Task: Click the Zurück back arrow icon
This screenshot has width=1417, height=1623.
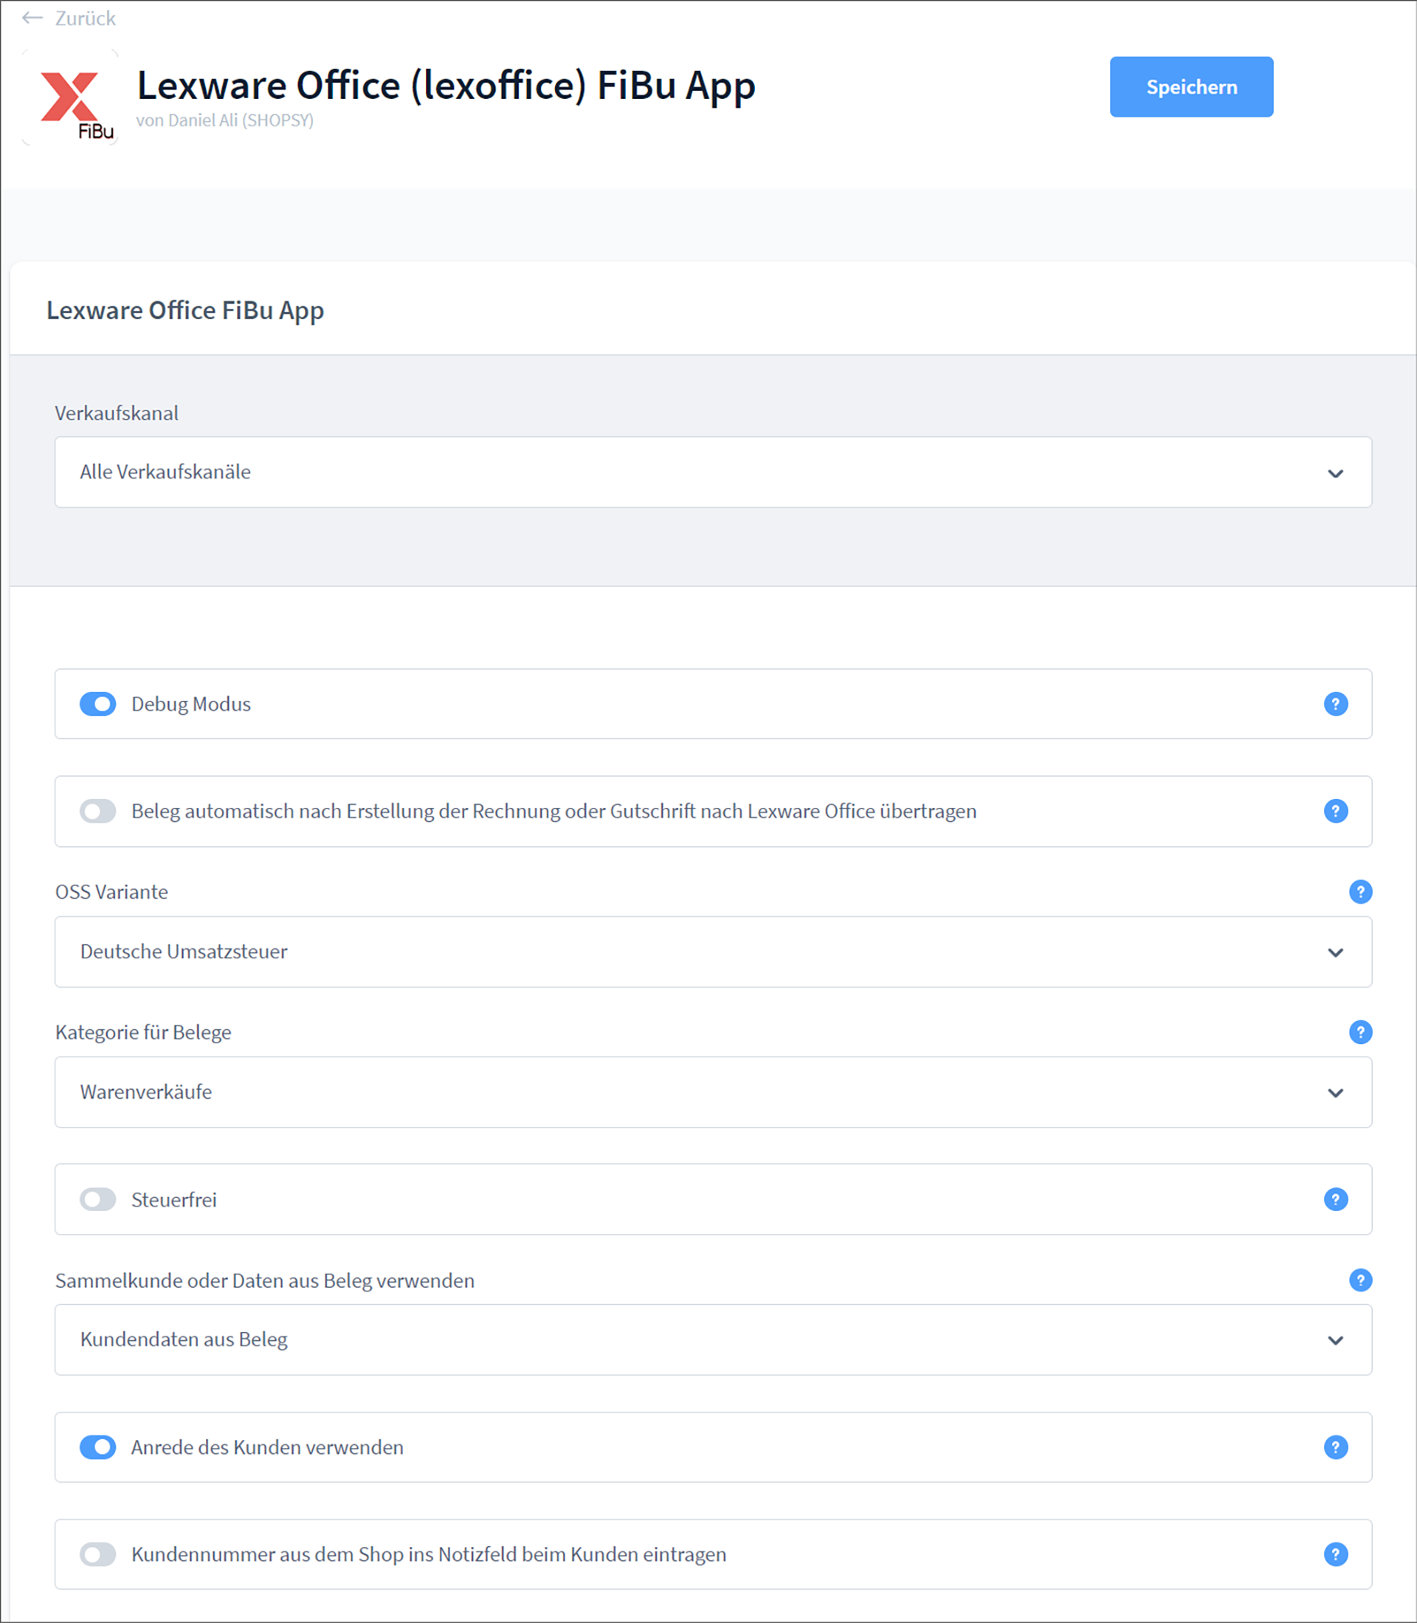Action: [x=32, y=18]
